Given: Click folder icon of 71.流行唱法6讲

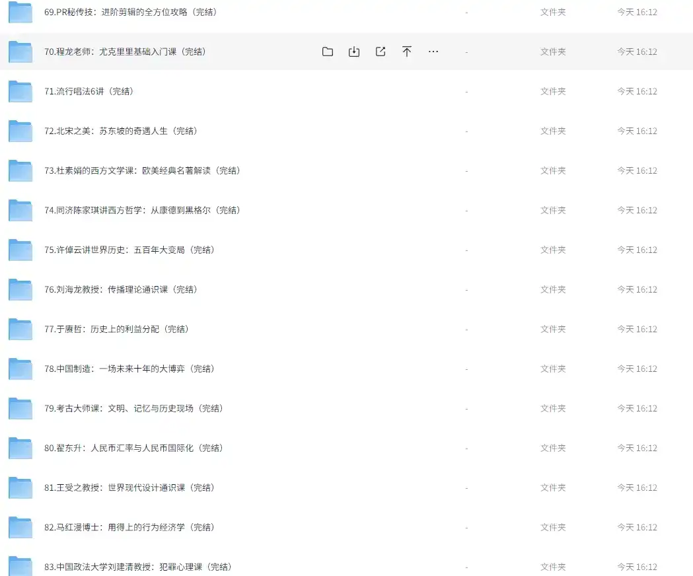Looking at the screenshot, I should [x=20, y=92].
